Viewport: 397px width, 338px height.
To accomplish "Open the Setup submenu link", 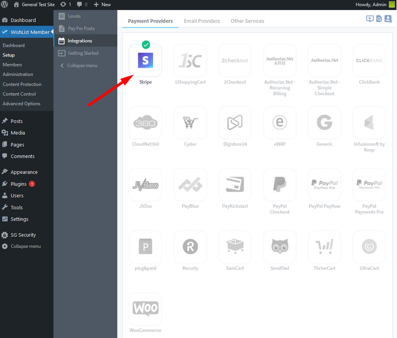I will (8, 55).
